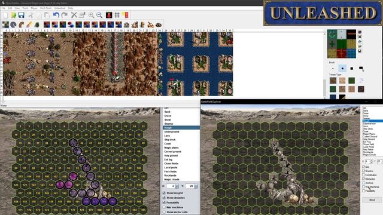Open a map with the folder icon
The height and width of the screenshot is (215, 383).
point(13,15)
